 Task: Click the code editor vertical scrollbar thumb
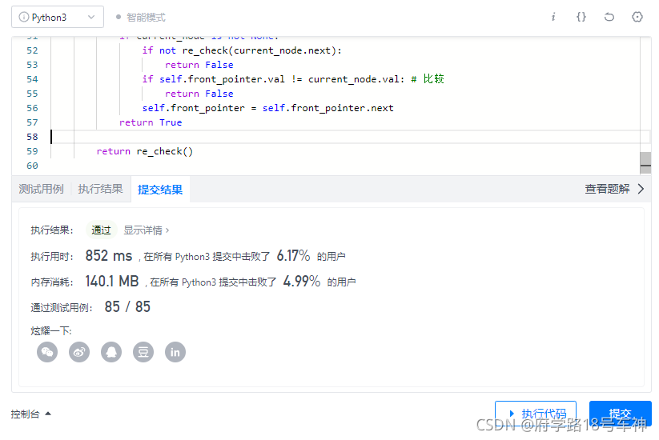pyautogui.click(x=645, y=162)
